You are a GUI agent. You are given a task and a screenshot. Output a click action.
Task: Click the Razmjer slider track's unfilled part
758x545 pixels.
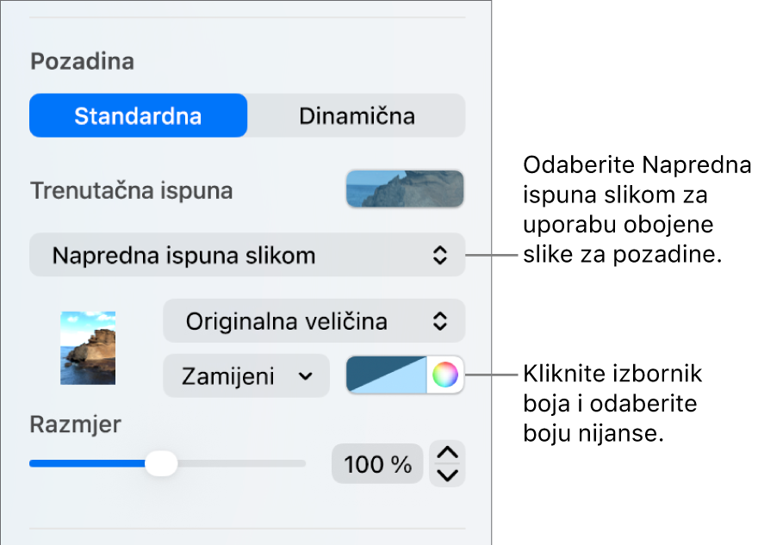[x=242, y=463]
